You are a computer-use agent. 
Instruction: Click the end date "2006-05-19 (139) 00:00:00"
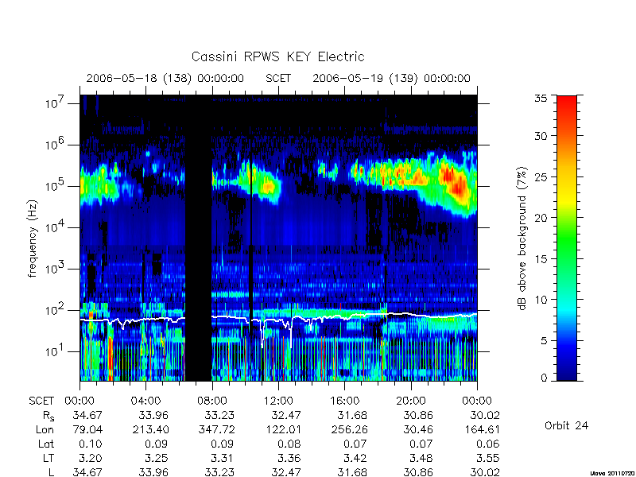point(391,78)
